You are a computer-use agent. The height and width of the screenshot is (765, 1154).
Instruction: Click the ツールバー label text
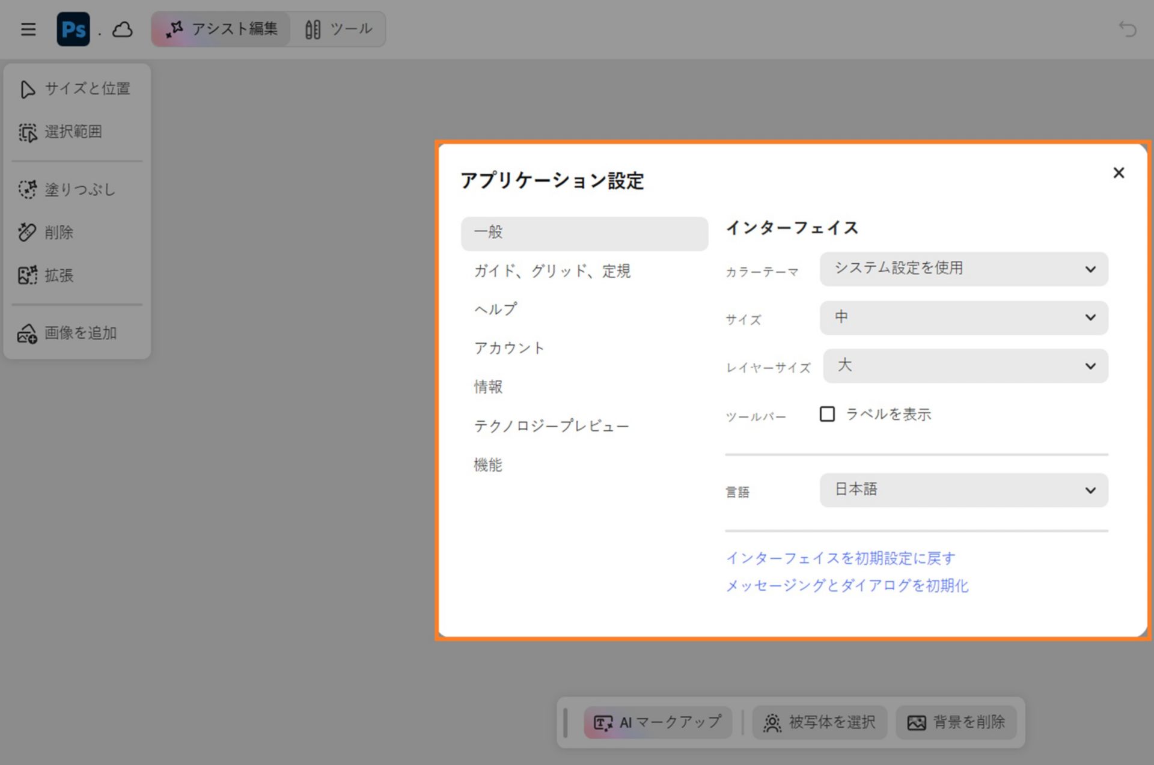[x=756, y=416]
